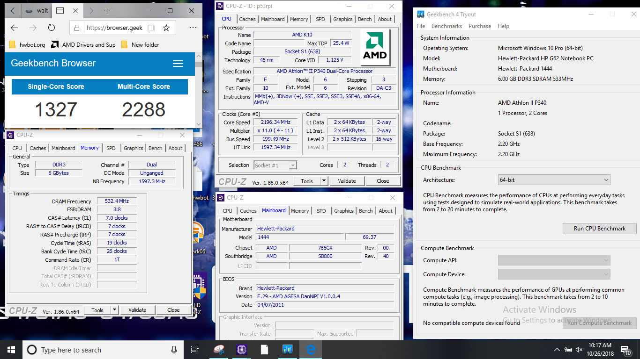Click the lock icon in address bar

tap(77, 28)
